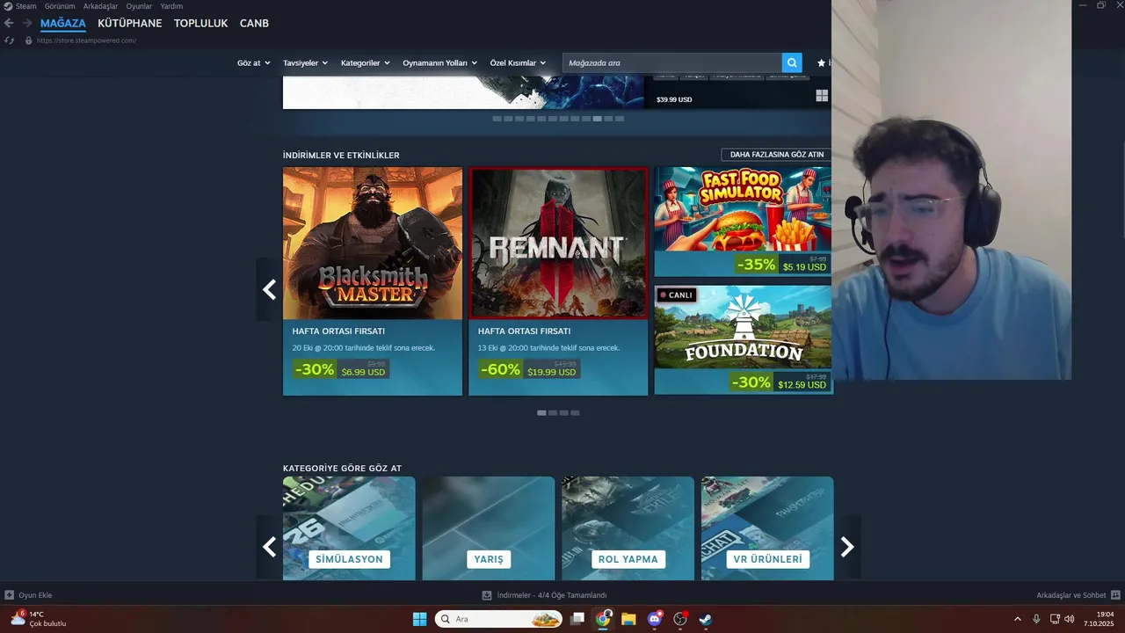The image size is (1125, 633).
Task: Open the weather widget showing 14°C
Action: (x=39, y=619)
